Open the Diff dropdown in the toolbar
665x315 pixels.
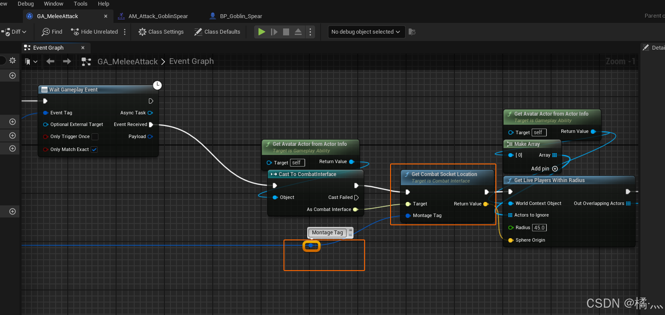[x=14, y=32]
